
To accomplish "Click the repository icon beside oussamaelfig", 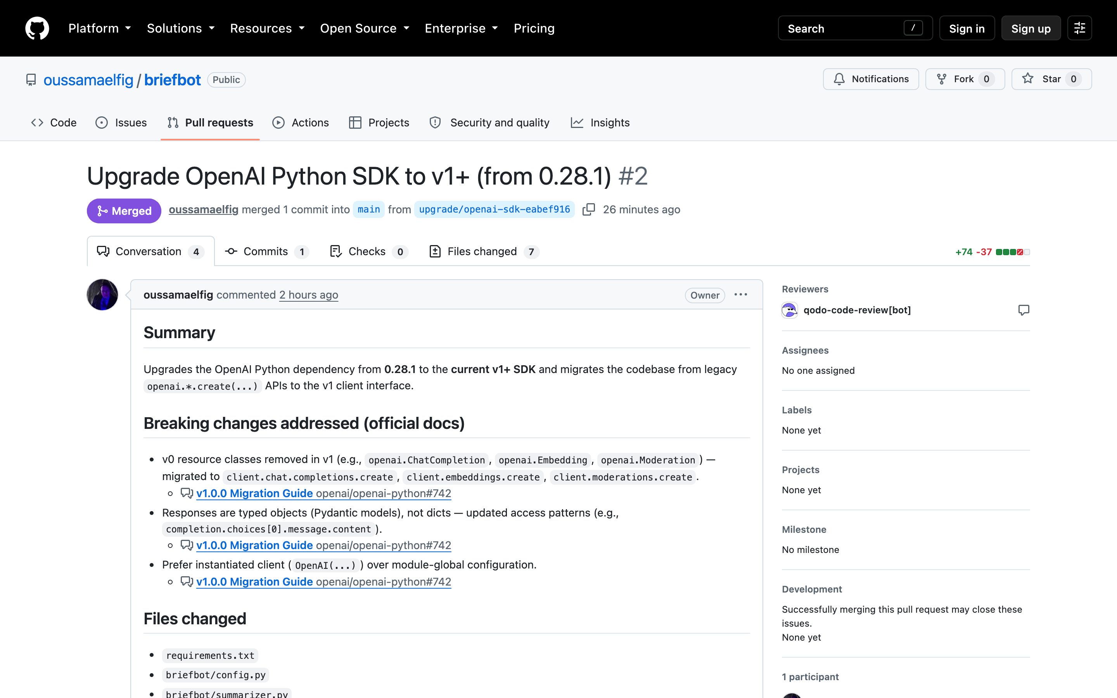I will coord(31,80).
